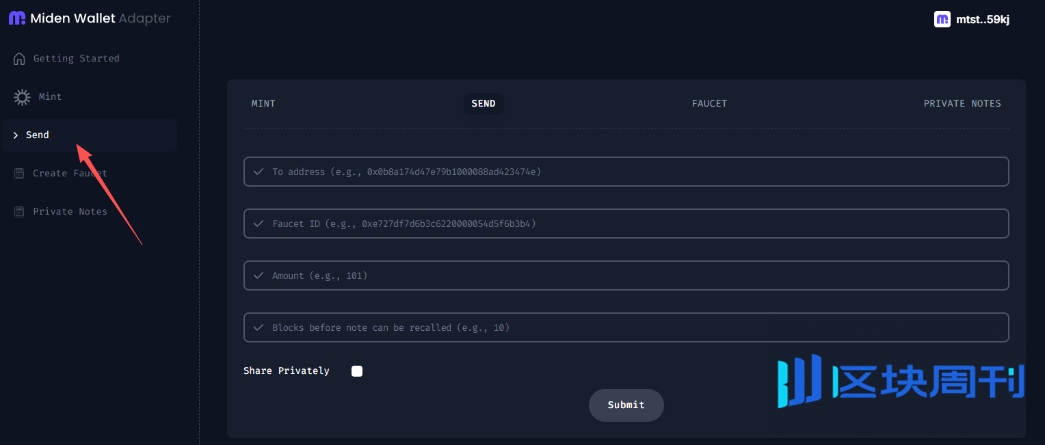Select the SEND tab
The image size is (1045, 445).
point(484,104)
